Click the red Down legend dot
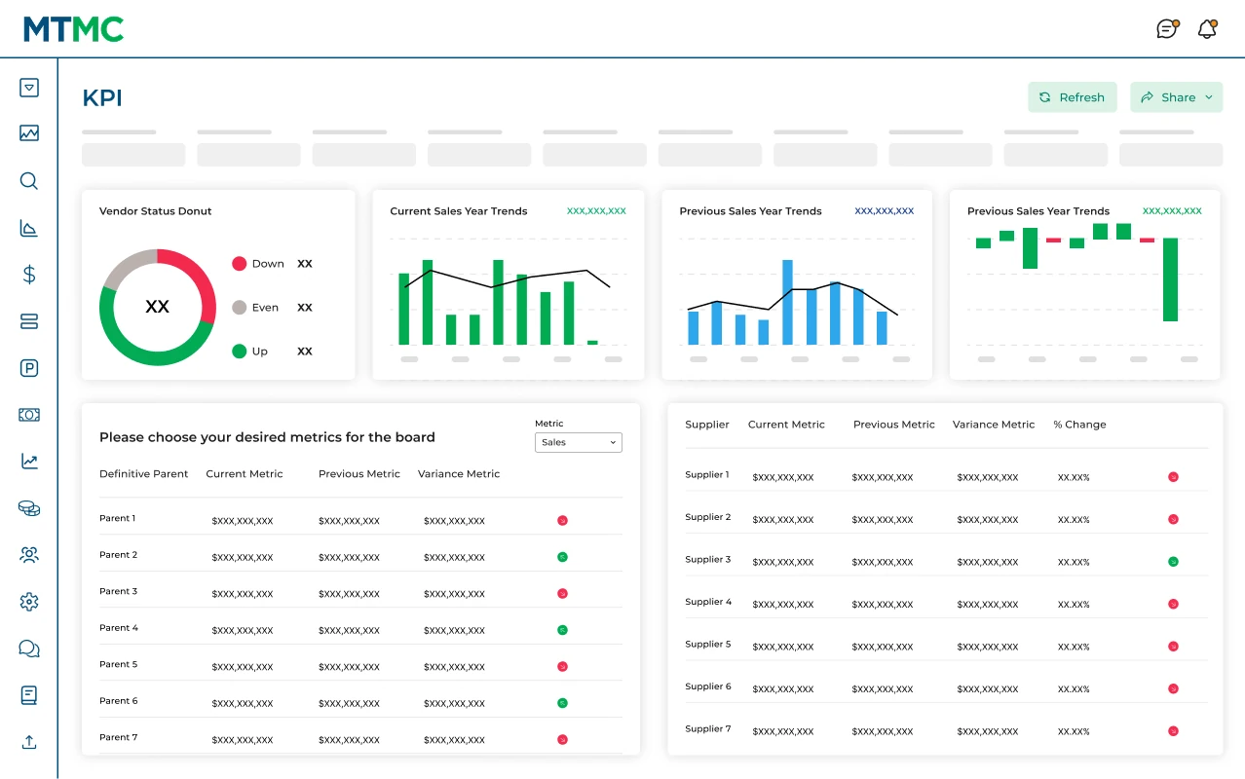The height and width of the screenshot is (779, 1245). click(x=239, y=264)
